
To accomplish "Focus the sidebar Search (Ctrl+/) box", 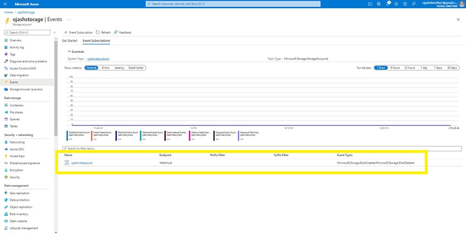I will (x=27, y=32).
